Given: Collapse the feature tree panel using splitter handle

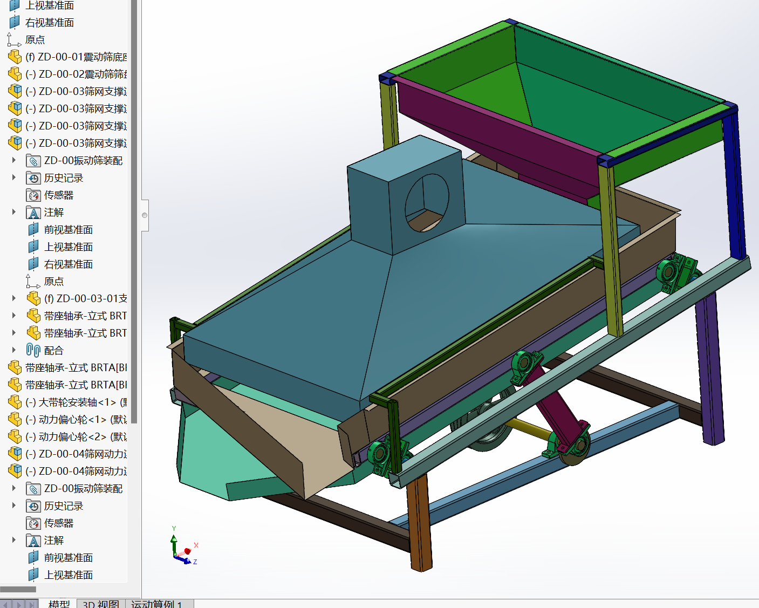Looking at the screenshot, I should pyautogui.click(x=145, y=215).
